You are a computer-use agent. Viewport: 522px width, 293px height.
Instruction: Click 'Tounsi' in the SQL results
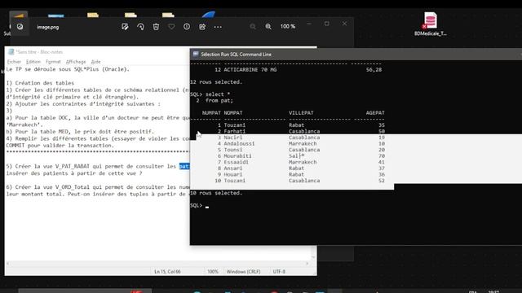pyautogui.click(x=233, y=150)
